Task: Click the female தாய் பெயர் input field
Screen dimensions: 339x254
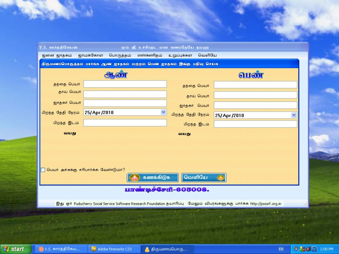Action: point(256,95)
